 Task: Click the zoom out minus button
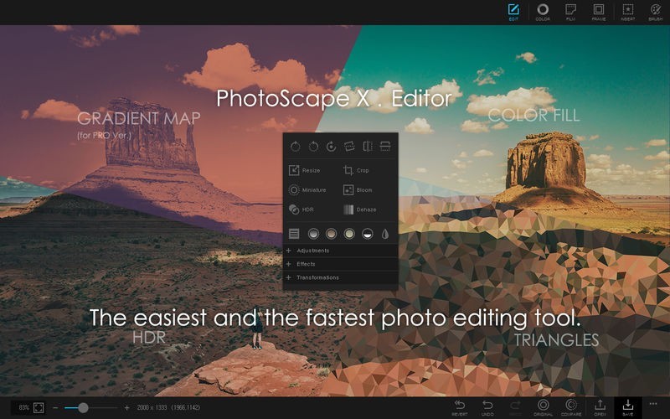[x=55, y=408]
